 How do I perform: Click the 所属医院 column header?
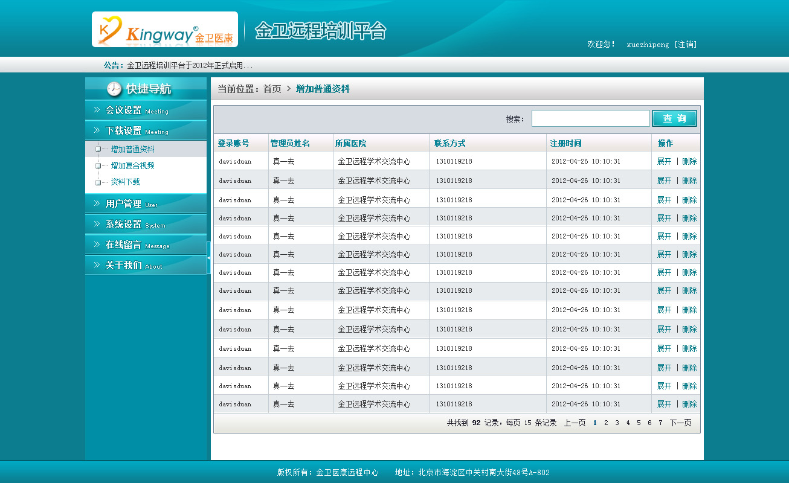(351, 143)
